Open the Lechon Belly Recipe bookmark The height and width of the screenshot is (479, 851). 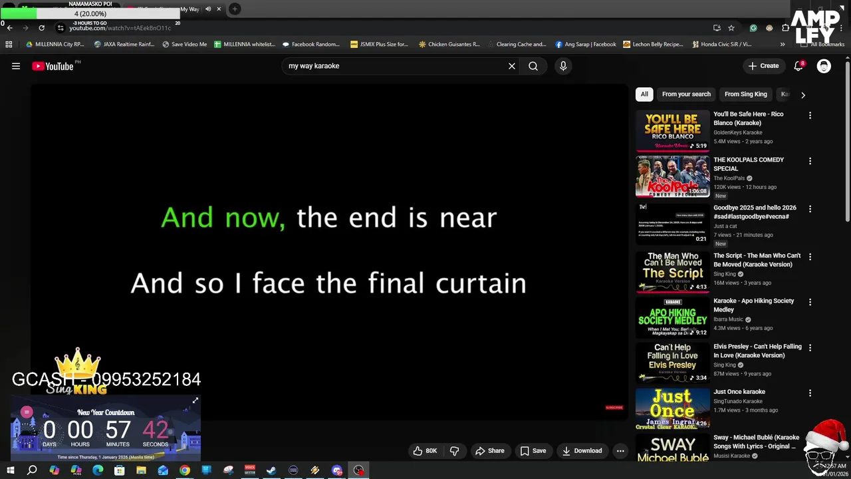click(653, 45)
